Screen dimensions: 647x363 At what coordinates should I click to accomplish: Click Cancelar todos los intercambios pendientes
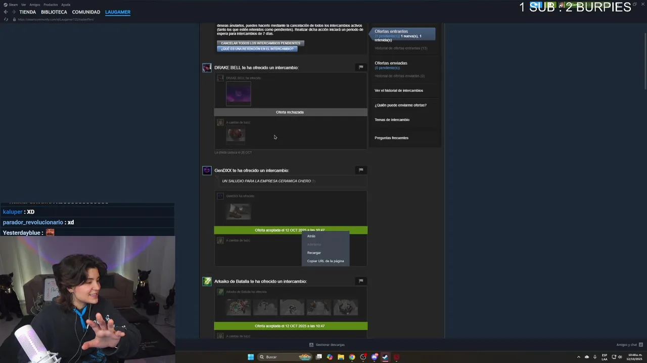pos(260,43)
